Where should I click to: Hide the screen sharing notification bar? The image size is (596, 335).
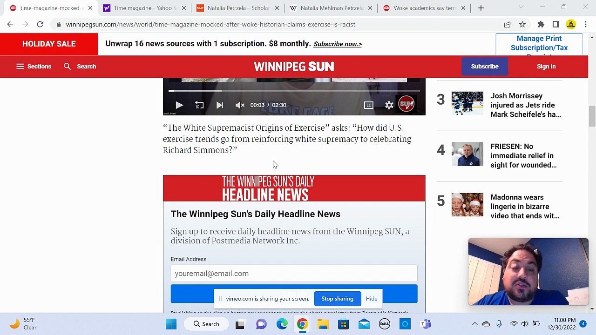372,299
